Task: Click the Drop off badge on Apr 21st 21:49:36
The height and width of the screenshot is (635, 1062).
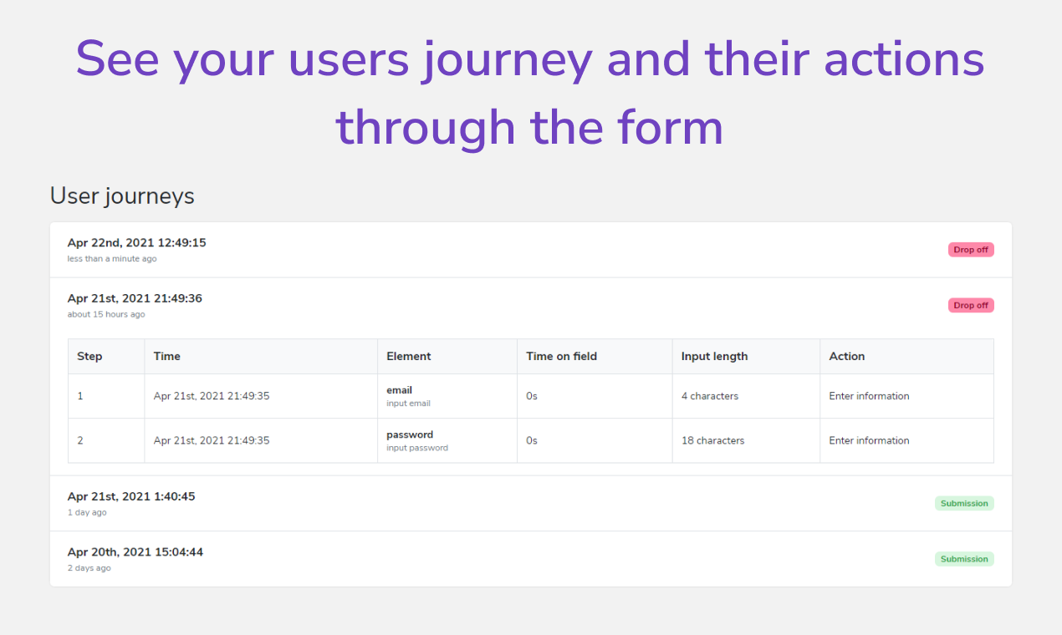Action: click(970, 305)
